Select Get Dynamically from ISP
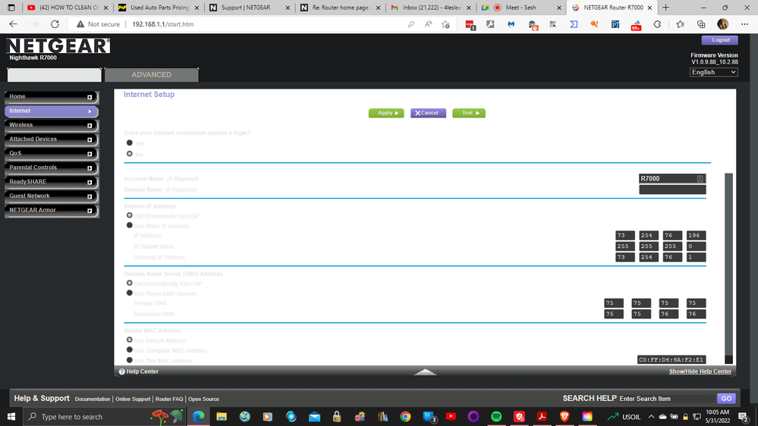This screenshot has height=426, width=758. [130, 215]
